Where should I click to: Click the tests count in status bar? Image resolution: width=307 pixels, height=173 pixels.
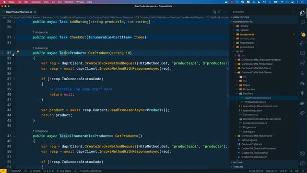coord(35,171)
